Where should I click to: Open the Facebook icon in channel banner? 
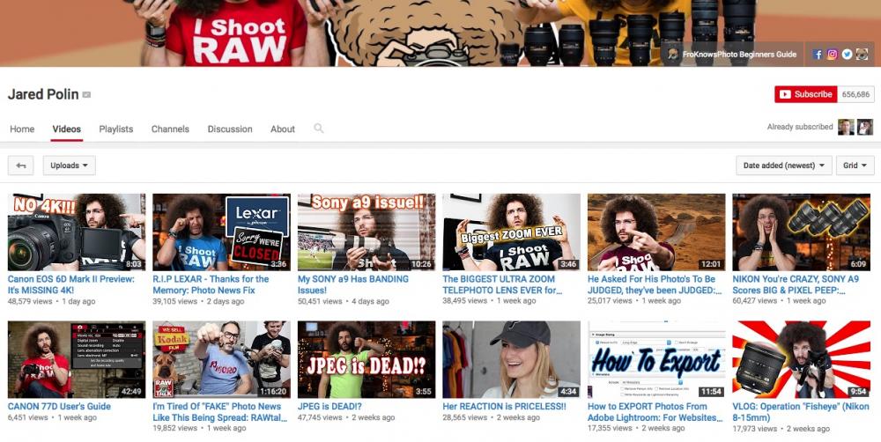tap(818, 55)
